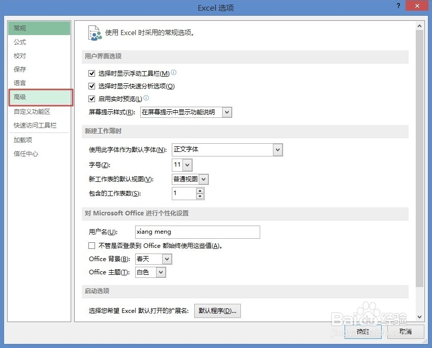Image resolution: width=432 pixels, height=348 pixels.
Task: Toggle 启用实时预览 checkbox
Action: point(92,99)
